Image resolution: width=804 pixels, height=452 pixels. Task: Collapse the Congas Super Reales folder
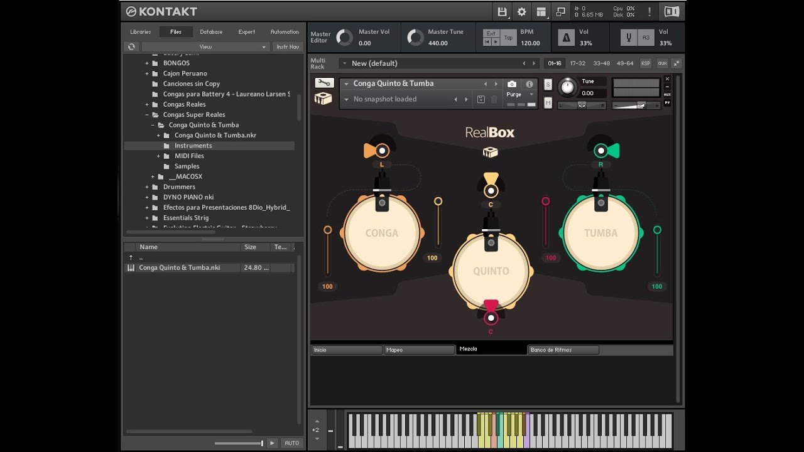click(x=147, y=115)
